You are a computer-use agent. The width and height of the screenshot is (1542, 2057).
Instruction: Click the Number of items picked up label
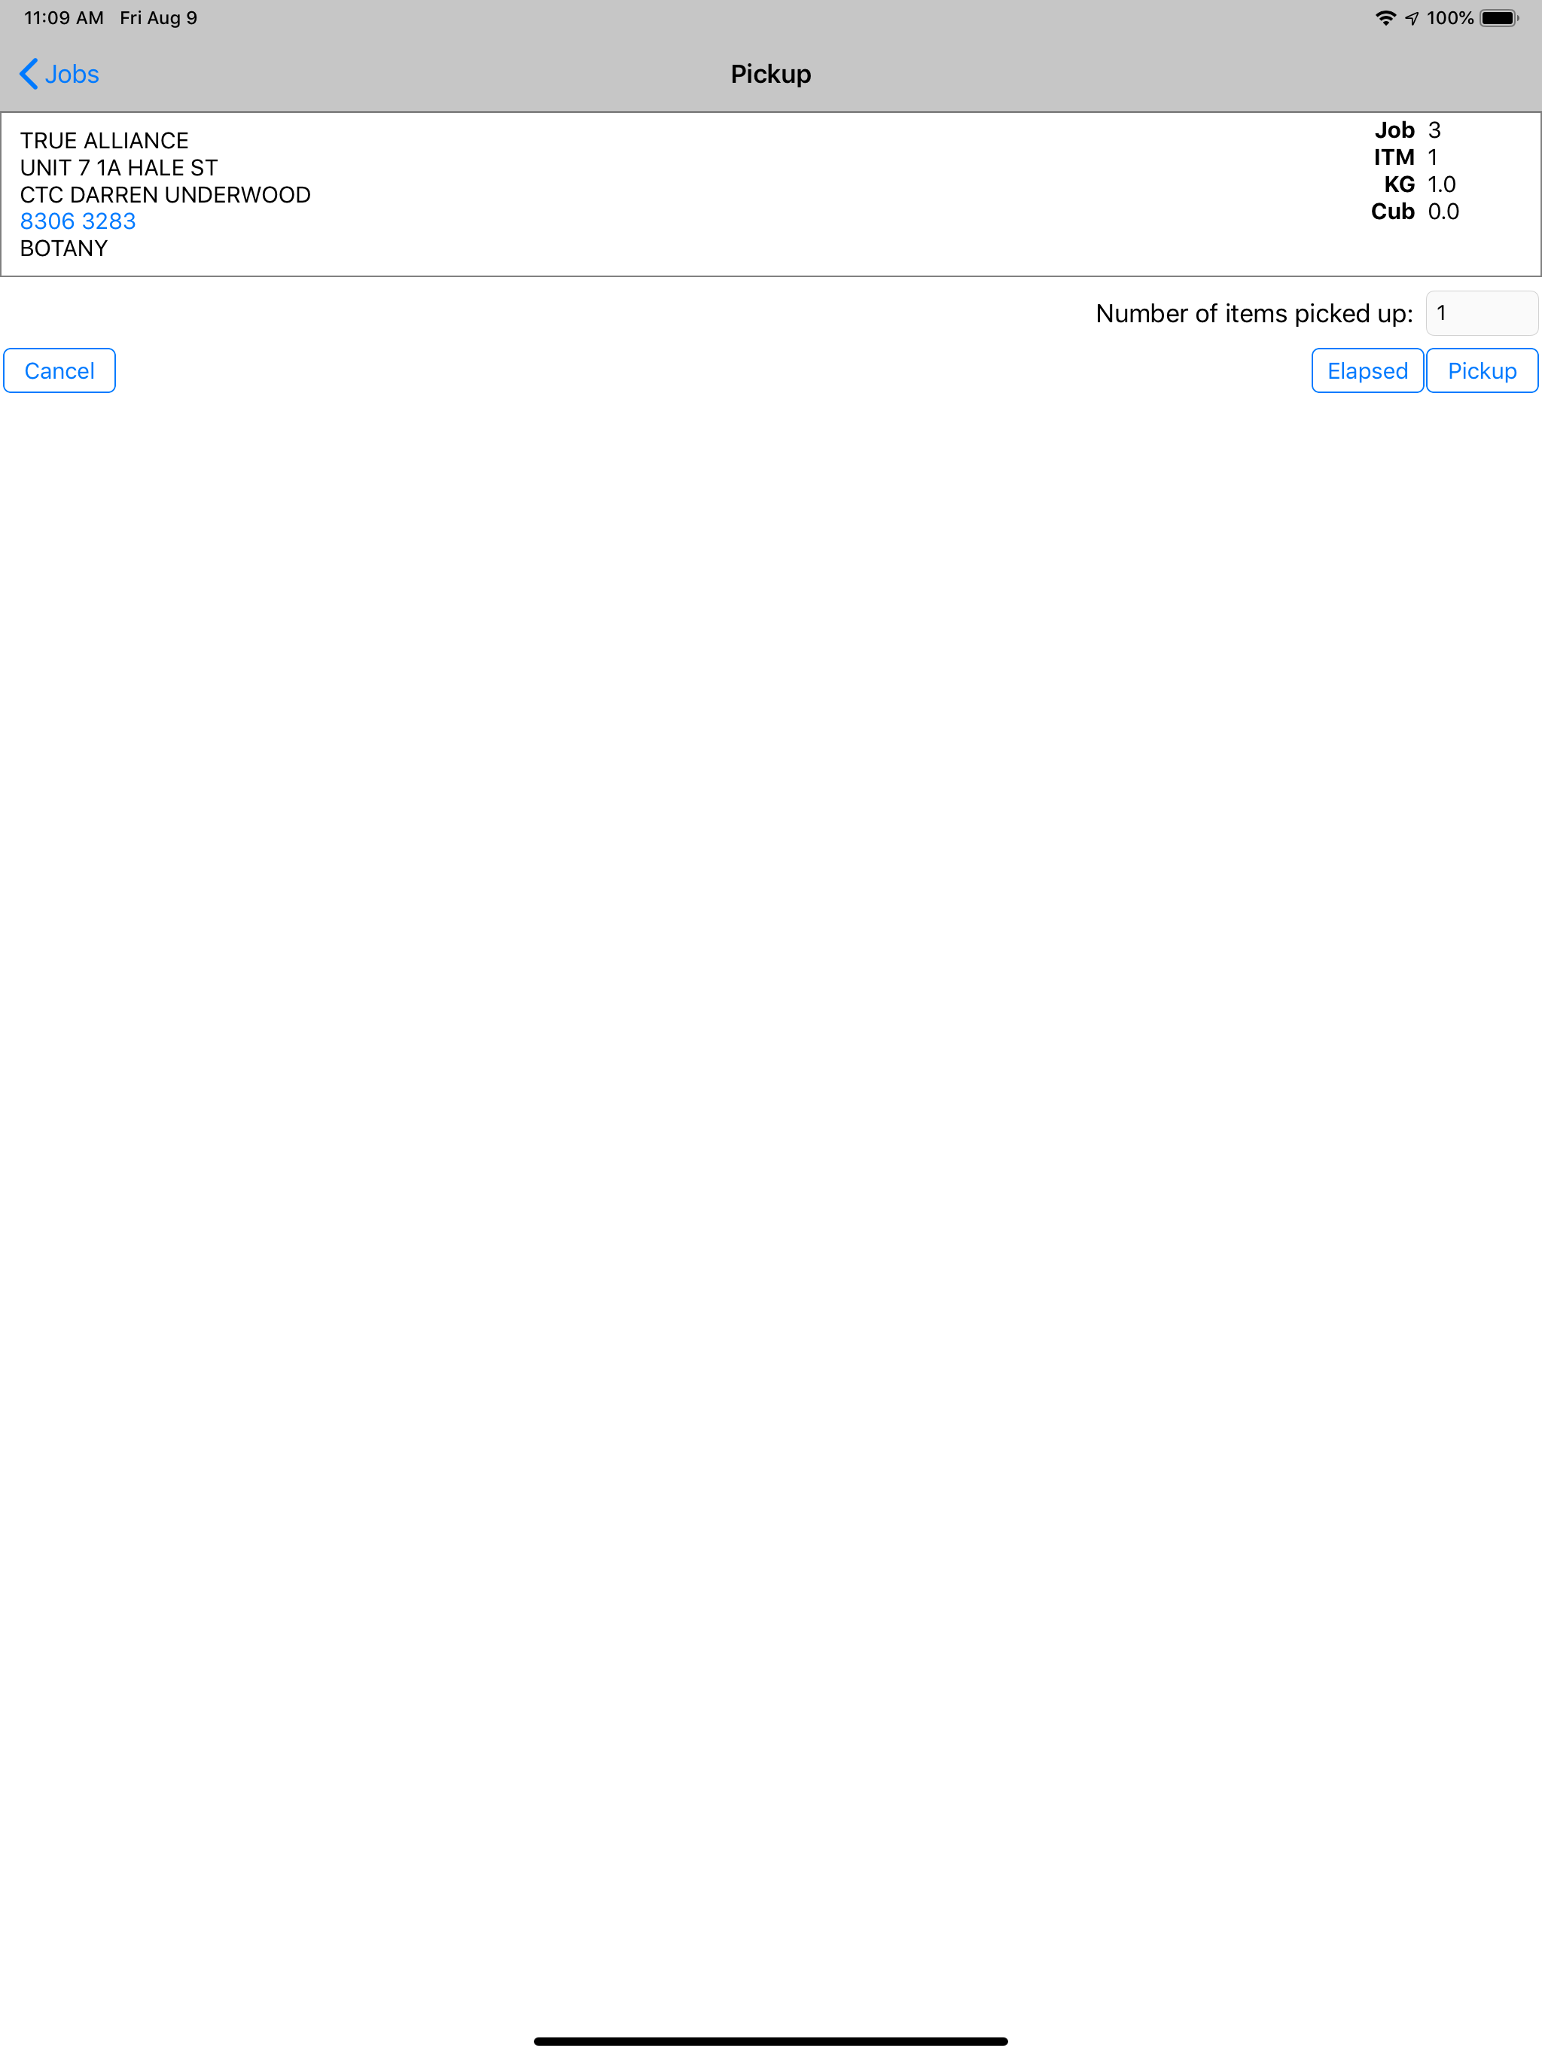1254,313
